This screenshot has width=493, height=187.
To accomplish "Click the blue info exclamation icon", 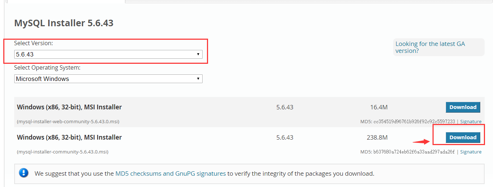I will coord(24,172).
